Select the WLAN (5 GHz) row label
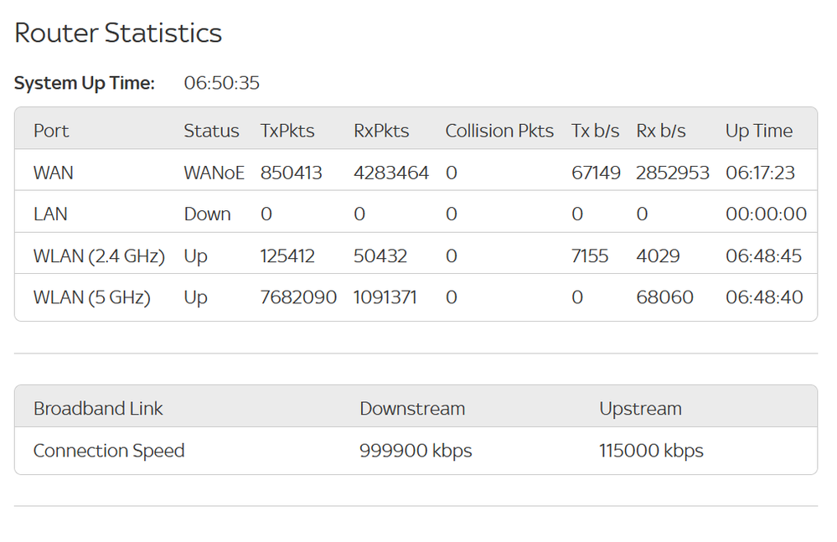This screenshot has width=837, height=542. tap(91, 297)
